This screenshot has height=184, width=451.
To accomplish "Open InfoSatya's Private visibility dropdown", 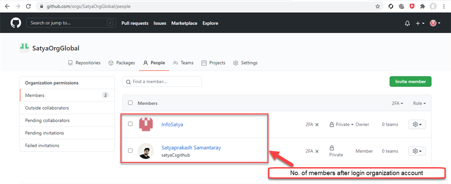I will (x=341, y=125).
